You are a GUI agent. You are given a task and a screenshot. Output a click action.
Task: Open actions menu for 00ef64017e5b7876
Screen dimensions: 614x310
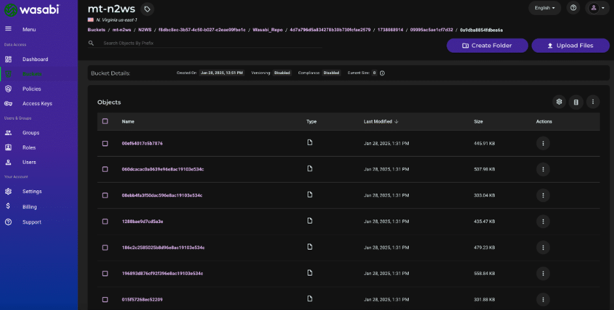[x=543, y=143]
